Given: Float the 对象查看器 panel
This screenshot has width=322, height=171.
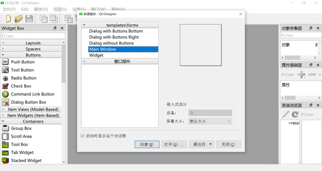Looking at the screenshot, I should pos(311,28).
